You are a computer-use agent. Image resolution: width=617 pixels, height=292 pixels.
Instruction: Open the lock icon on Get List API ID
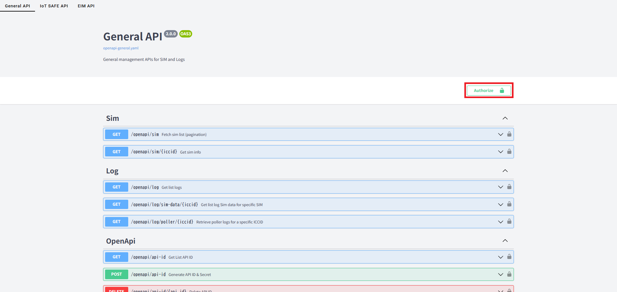[509, 257]
